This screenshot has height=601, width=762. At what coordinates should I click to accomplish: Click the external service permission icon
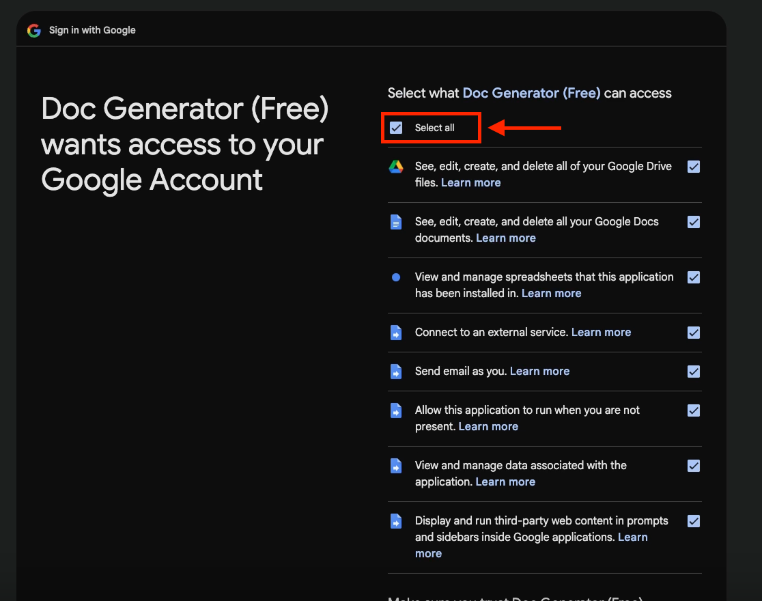pyautogui.click(x=396, y=333)
